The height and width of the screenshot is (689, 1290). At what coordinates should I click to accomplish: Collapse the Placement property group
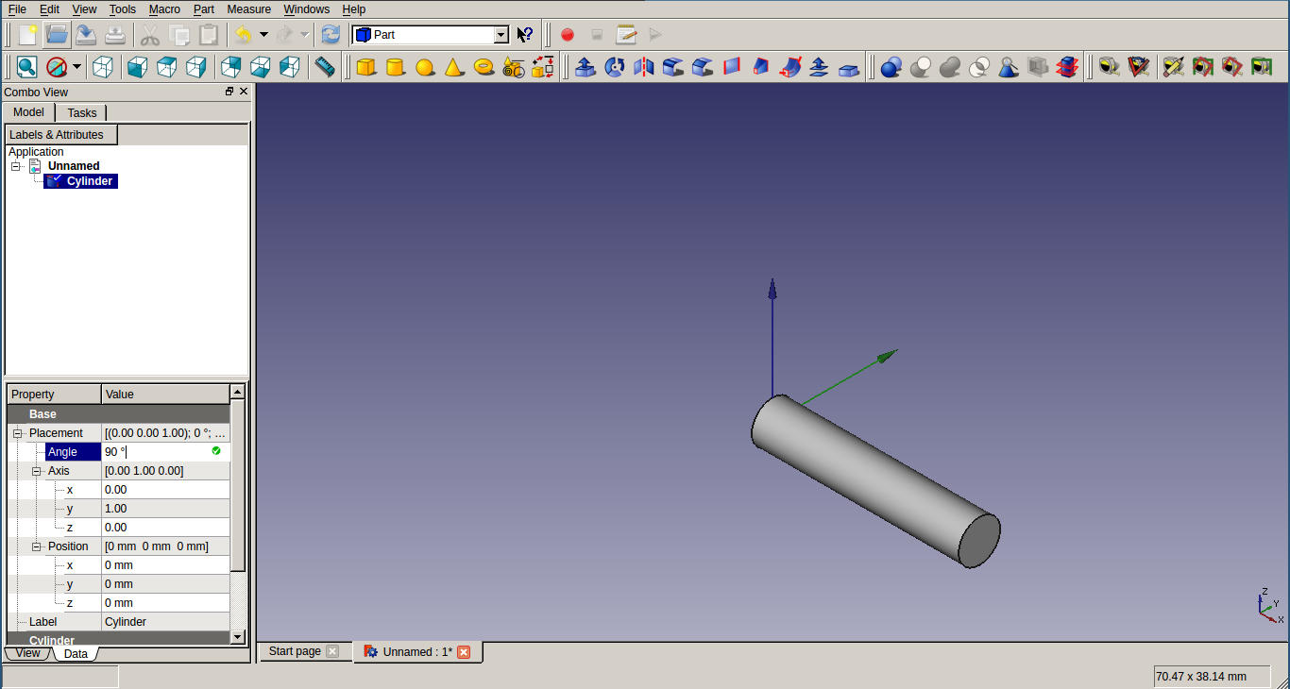17,433
